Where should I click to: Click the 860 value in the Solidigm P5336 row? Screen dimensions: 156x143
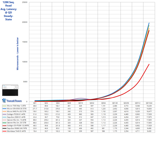coord(81,114)
